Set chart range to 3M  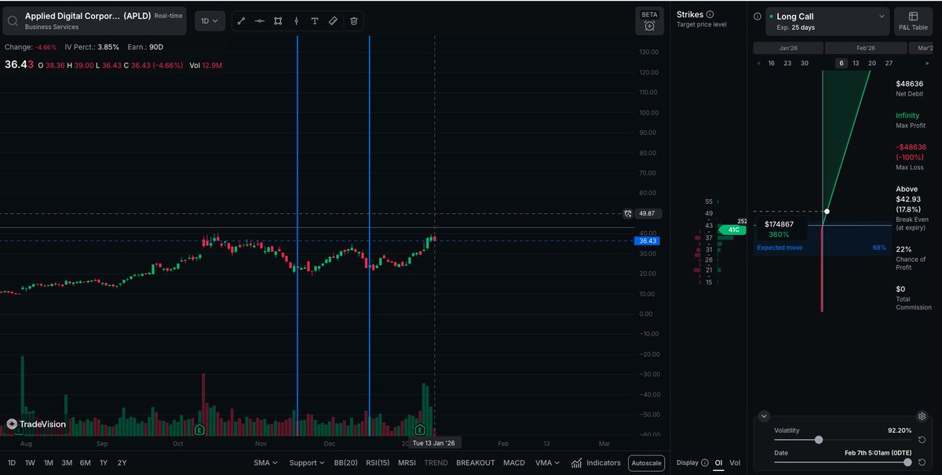pos(67,462)
